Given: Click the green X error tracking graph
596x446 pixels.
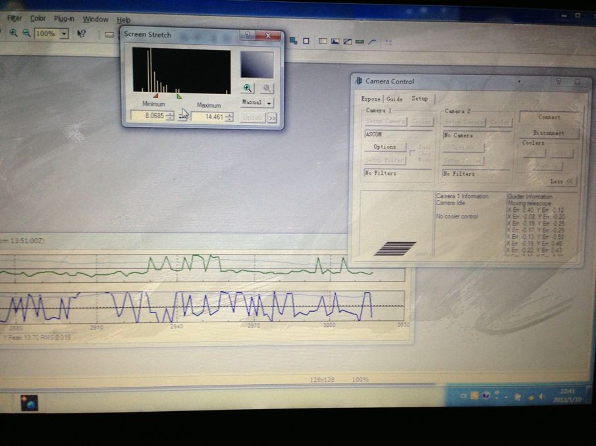Looking at the screenshot, I should [203, 268].
